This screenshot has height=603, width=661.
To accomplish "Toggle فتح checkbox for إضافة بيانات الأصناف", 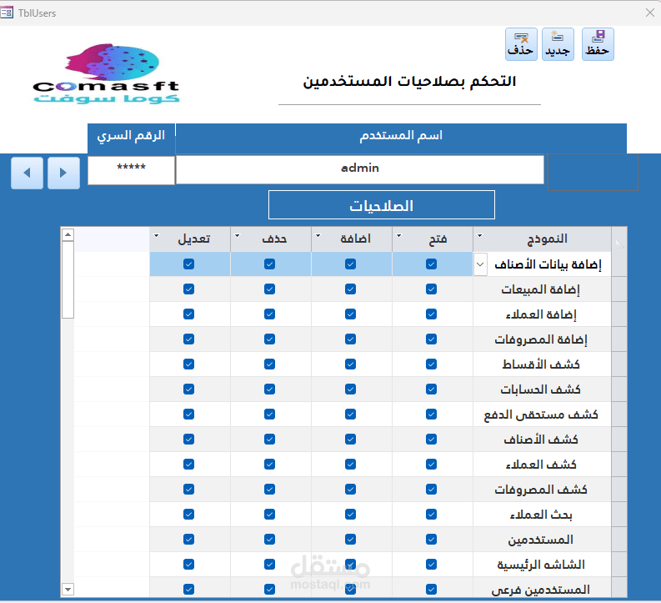I will coord(431,264).
